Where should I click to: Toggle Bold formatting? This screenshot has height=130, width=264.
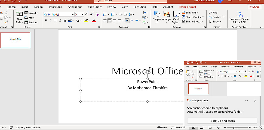[46, 21]
